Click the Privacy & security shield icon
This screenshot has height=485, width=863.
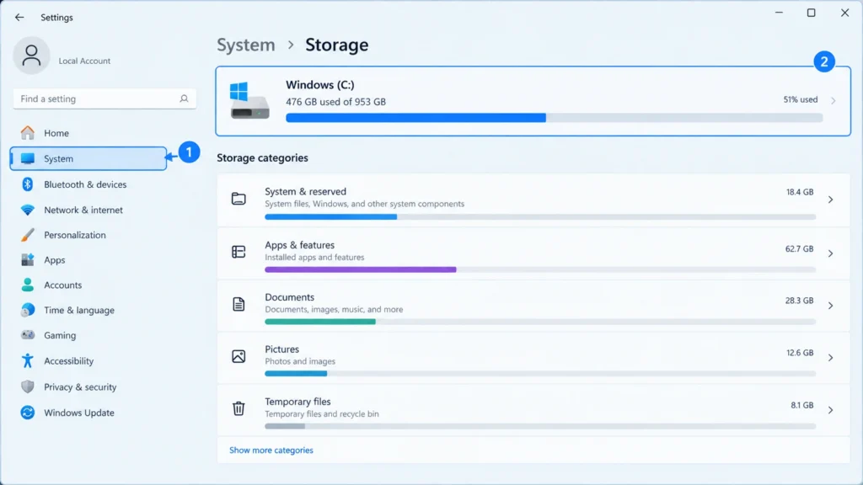[x=28, y=386]
